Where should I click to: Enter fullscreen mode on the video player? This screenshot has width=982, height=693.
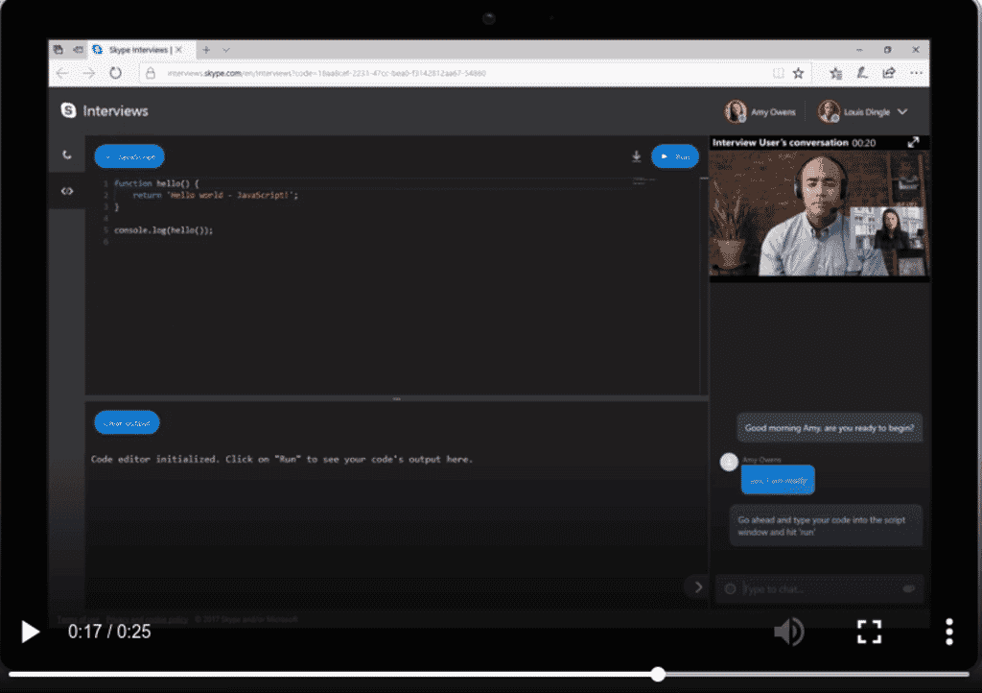coord(869,632)
